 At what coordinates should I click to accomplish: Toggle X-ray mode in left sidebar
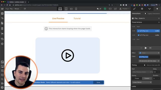pyautogui.click(x=2, y=66)
